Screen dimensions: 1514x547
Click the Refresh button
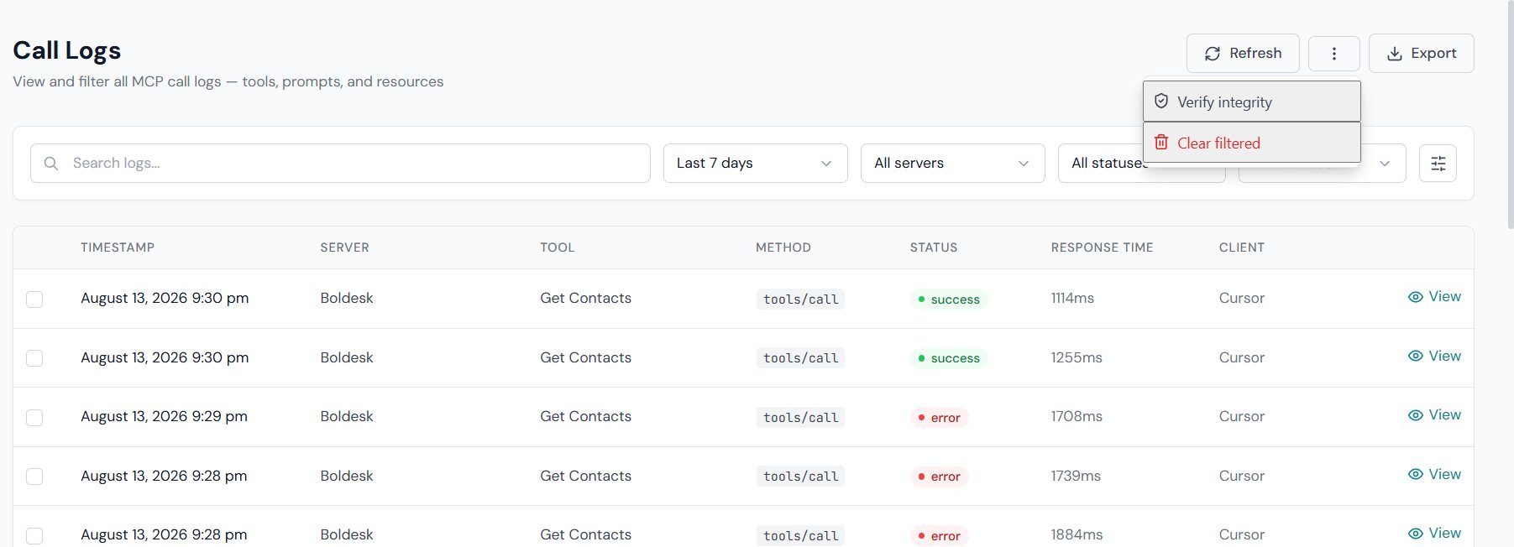(x=1243, y=54)
